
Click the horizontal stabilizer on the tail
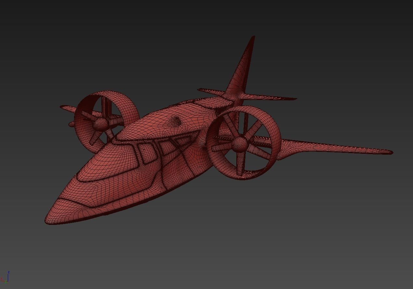click(x=247, y=94)
